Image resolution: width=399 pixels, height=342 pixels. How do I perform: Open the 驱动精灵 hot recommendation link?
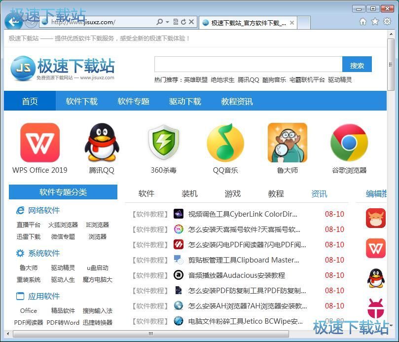tap(340, 80)
